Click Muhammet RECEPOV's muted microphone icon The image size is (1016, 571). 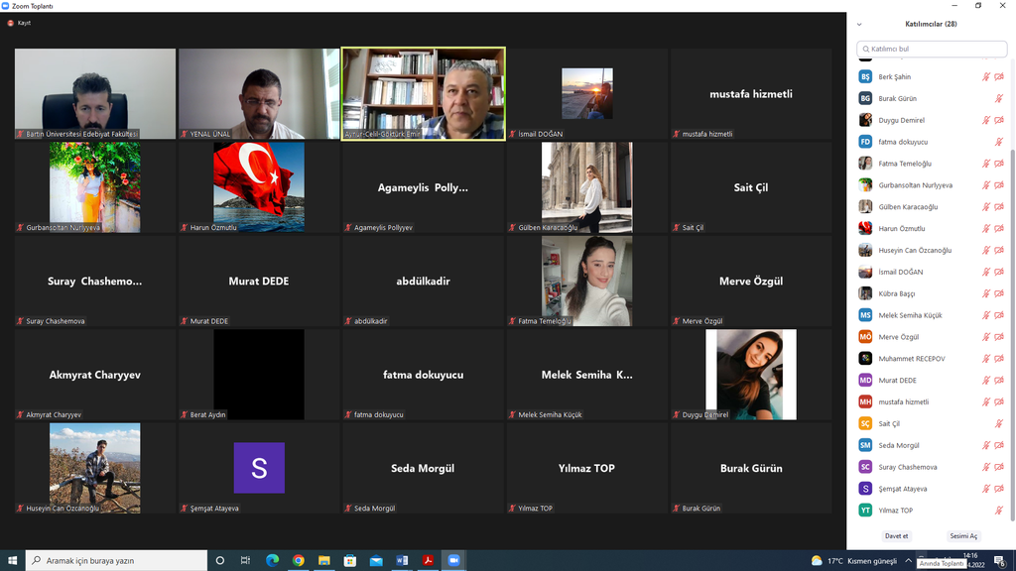tap(986, 359)
